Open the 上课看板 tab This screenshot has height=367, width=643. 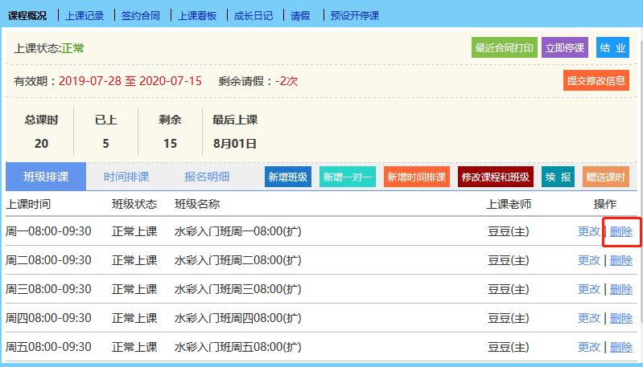pyautogui.click(x=197, y=15)
